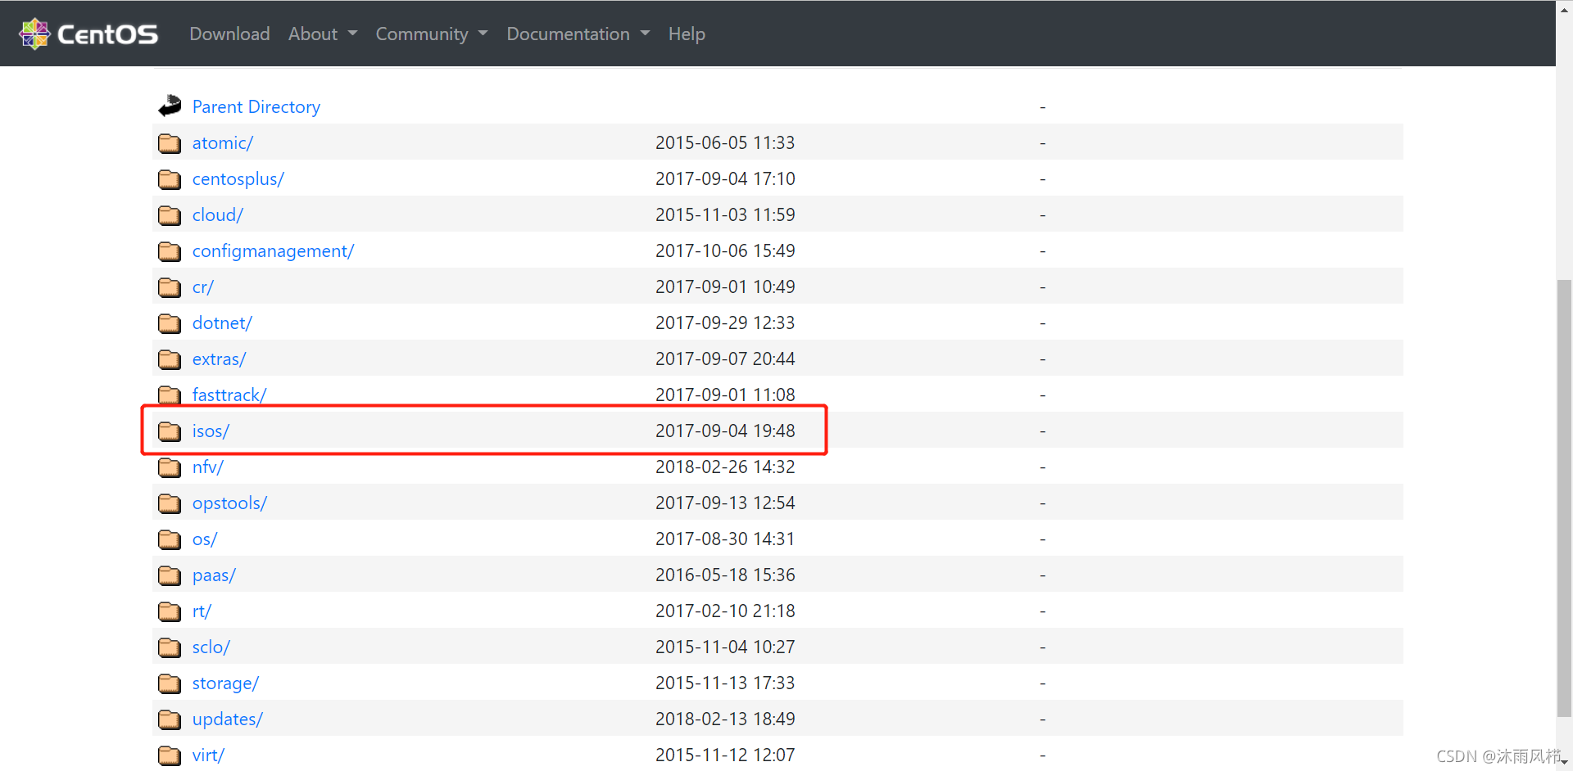Image resolution: width=1573 pixels, height=771 pixels.
Task: Open the paas/ directory link
Action: 214,575
